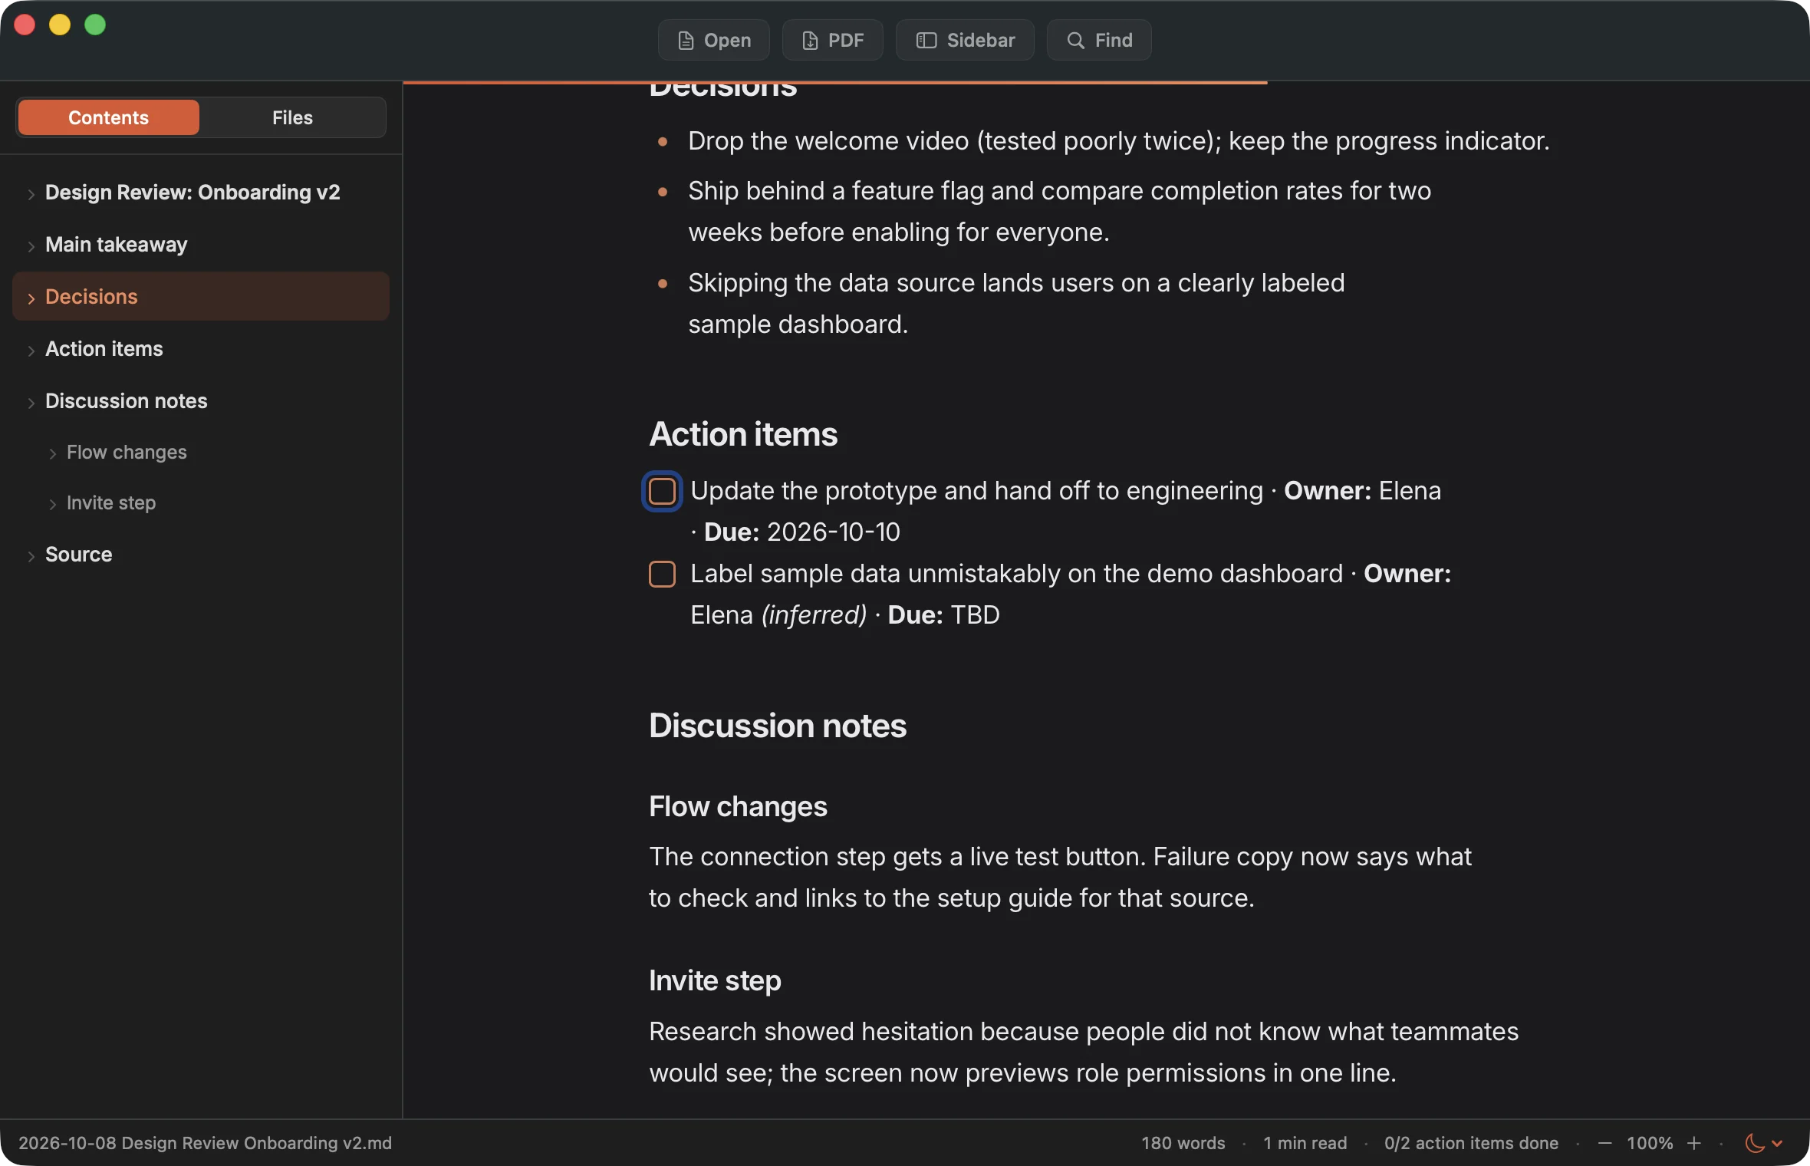Click the 1 min read indicator
The height and width of the screenshot is (1166, 1810).
pos(1305,1143)
